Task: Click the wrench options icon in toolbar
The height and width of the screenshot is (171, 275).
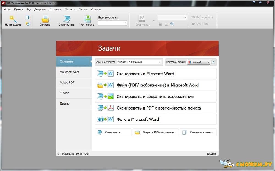Action: (172, 24)
